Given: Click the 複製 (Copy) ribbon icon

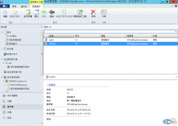Looking at the screenshot, I should [x=5, y=12].
